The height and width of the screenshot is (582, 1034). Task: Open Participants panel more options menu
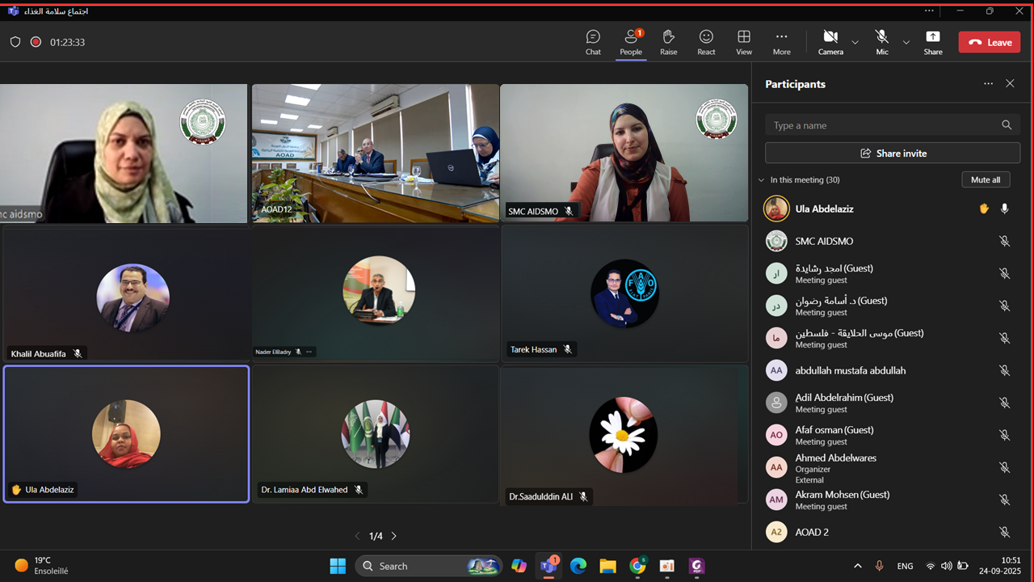pyautogui.click(x=988, y=83)
